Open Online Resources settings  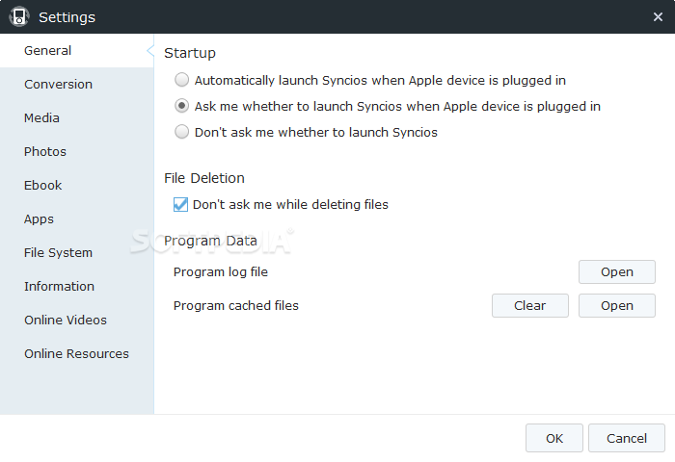click(76, 353)
